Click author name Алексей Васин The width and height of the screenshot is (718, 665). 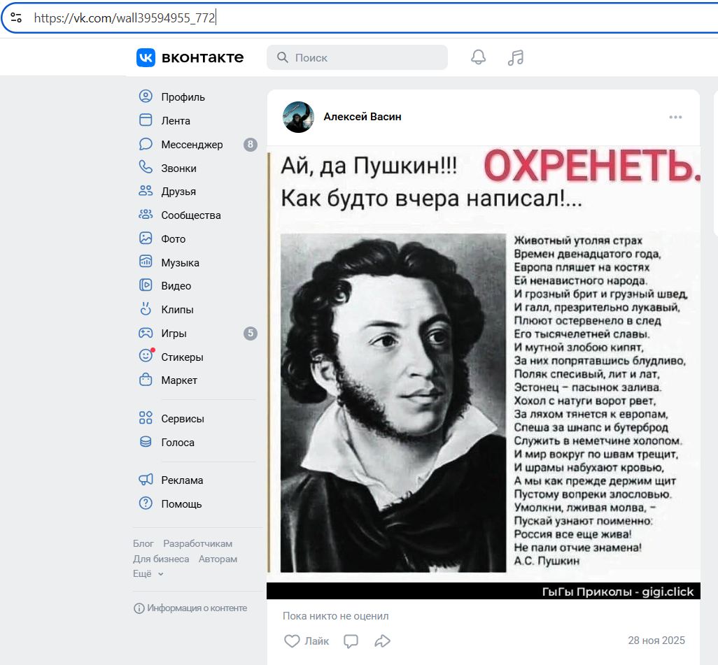(x=362, y=117)
